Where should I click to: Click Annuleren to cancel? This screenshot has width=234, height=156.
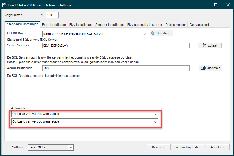click(x=218, y=147)
